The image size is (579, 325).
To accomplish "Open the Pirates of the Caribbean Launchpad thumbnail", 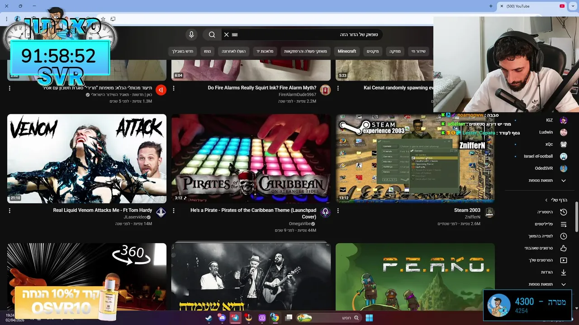I will (251, 158).
